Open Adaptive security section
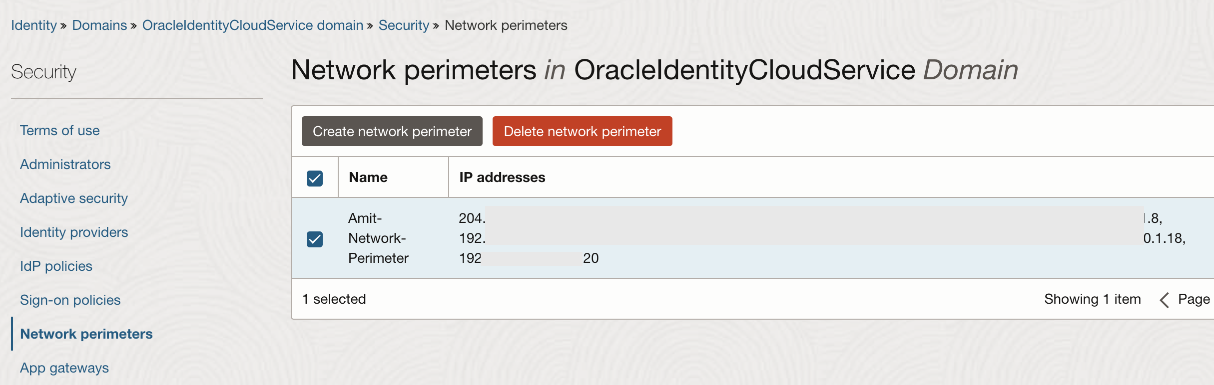1214x385 pixels. tap(74, 198)
